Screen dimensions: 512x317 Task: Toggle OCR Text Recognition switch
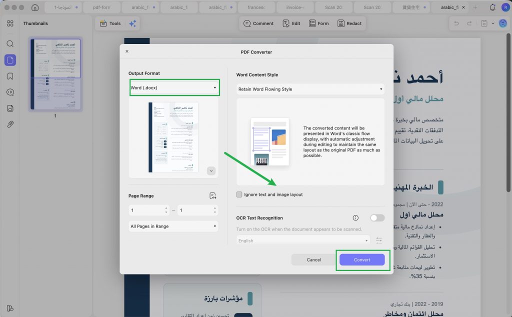coord(377,218)
